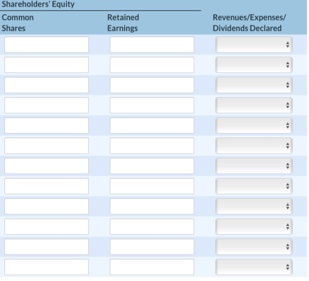
Task: Click the third row Common Shares input field
Action: 47,85
